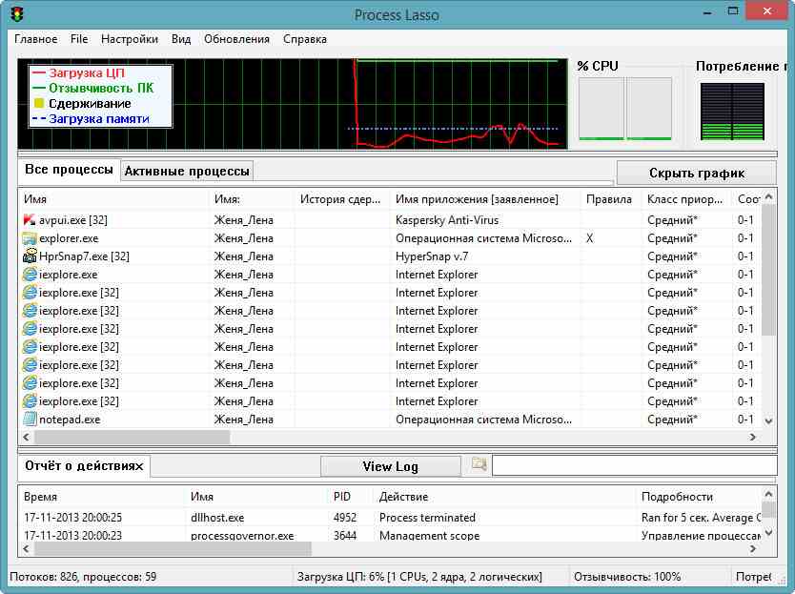795x594 pixels.
Task: Click the Загрузка ЦП legend label
Action: (x=87, y=73)
